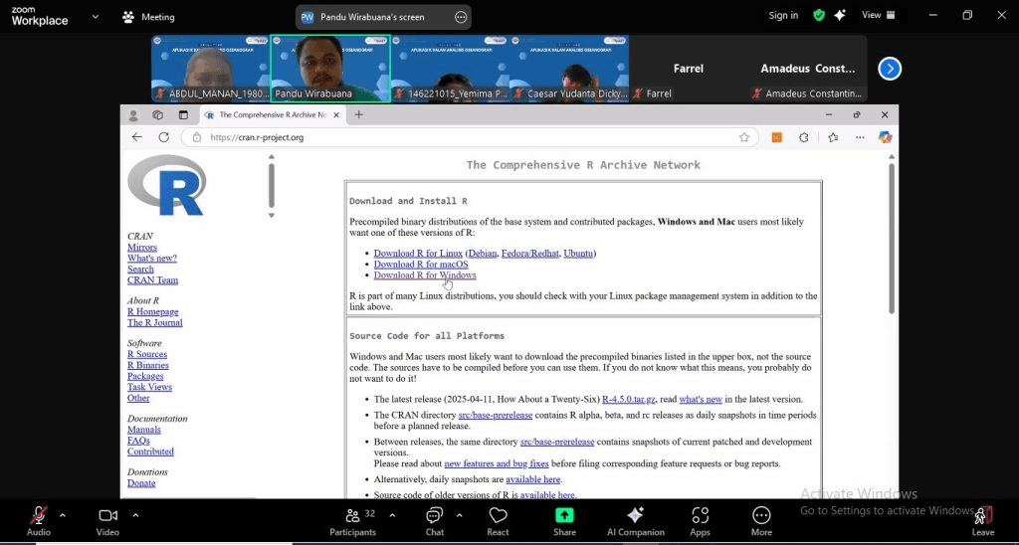Expand video options chevron next to Video
The height and width of the screenshot is (545, 1019).
(135, 515)
